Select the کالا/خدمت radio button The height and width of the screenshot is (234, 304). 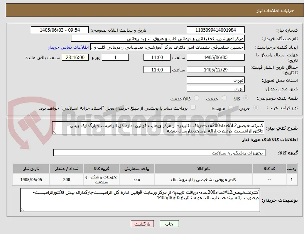tap(196, 98)
